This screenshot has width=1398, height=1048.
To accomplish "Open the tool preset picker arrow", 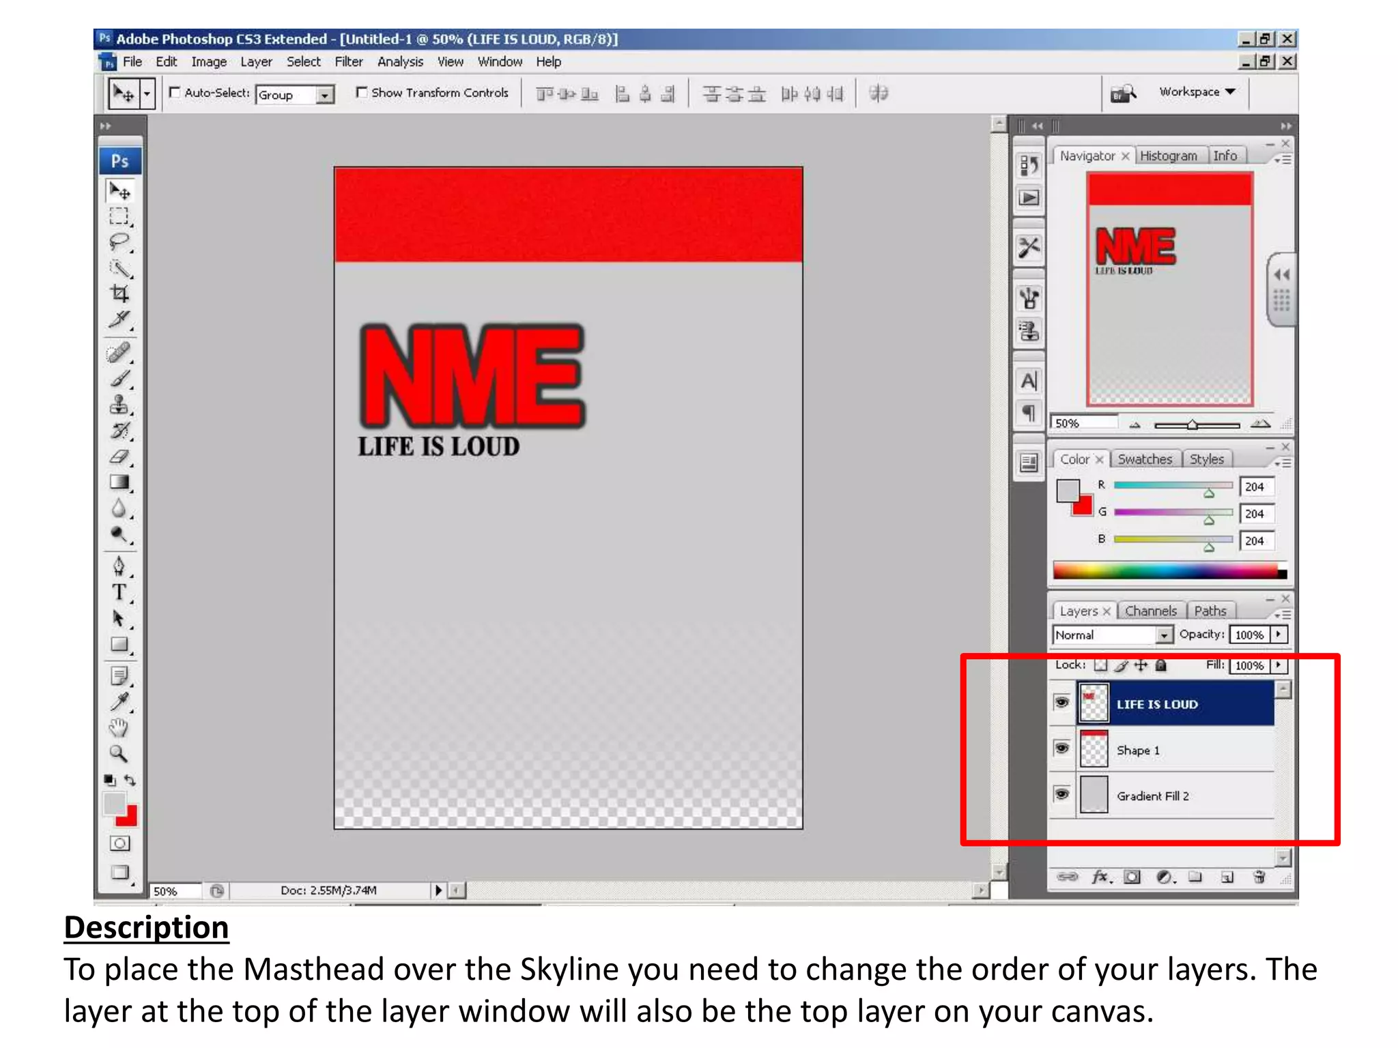I will pos(147,93).
